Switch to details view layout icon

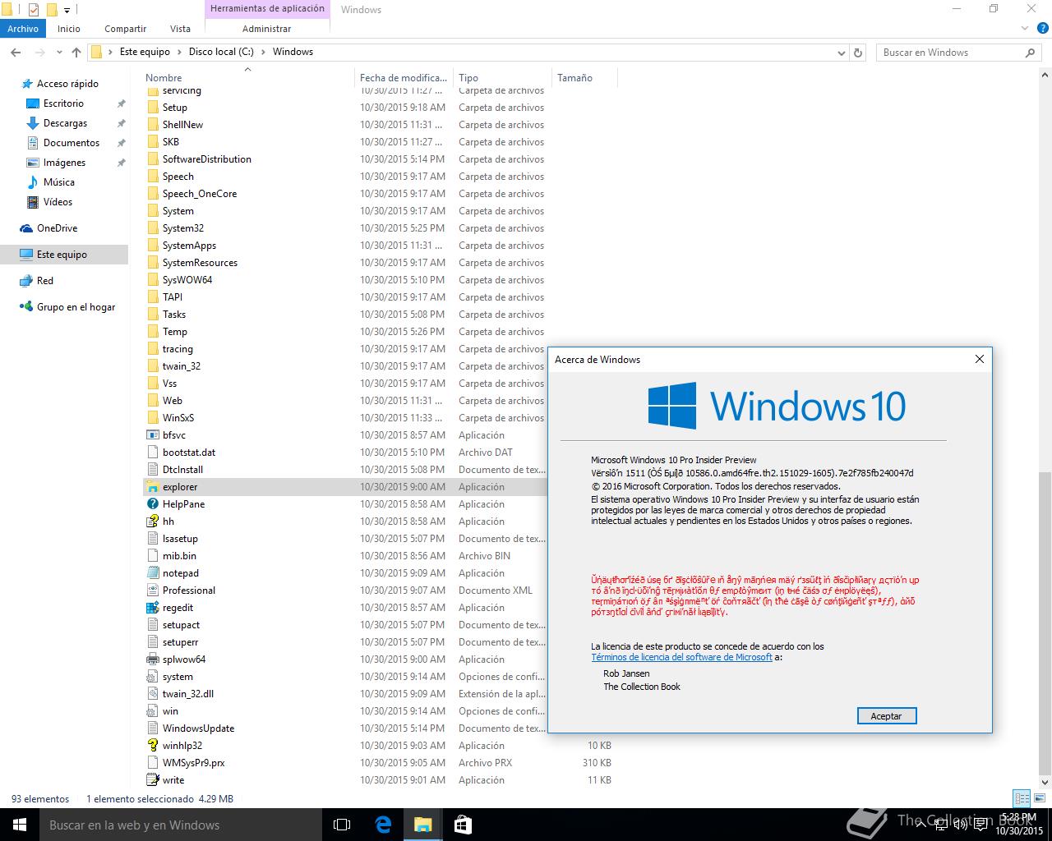click(x=1022, y=798)
